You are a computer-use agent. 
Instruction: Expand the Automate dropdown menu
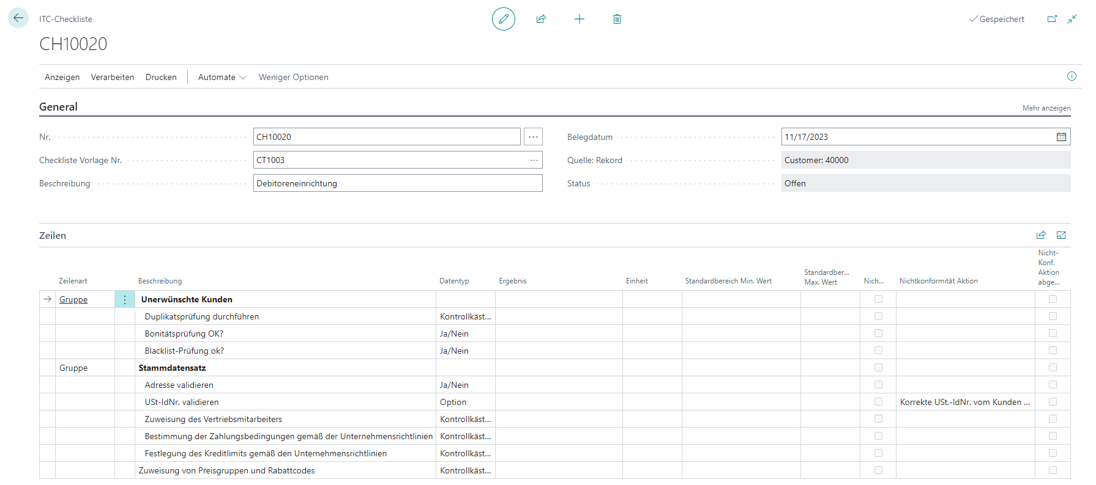(x=222, y=77)
